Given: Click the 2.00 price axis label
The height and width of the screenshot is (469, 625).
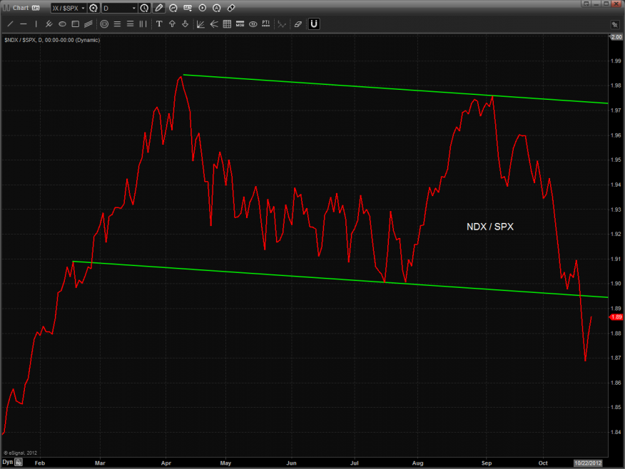Looking at the screenshot, I should 616,37.
